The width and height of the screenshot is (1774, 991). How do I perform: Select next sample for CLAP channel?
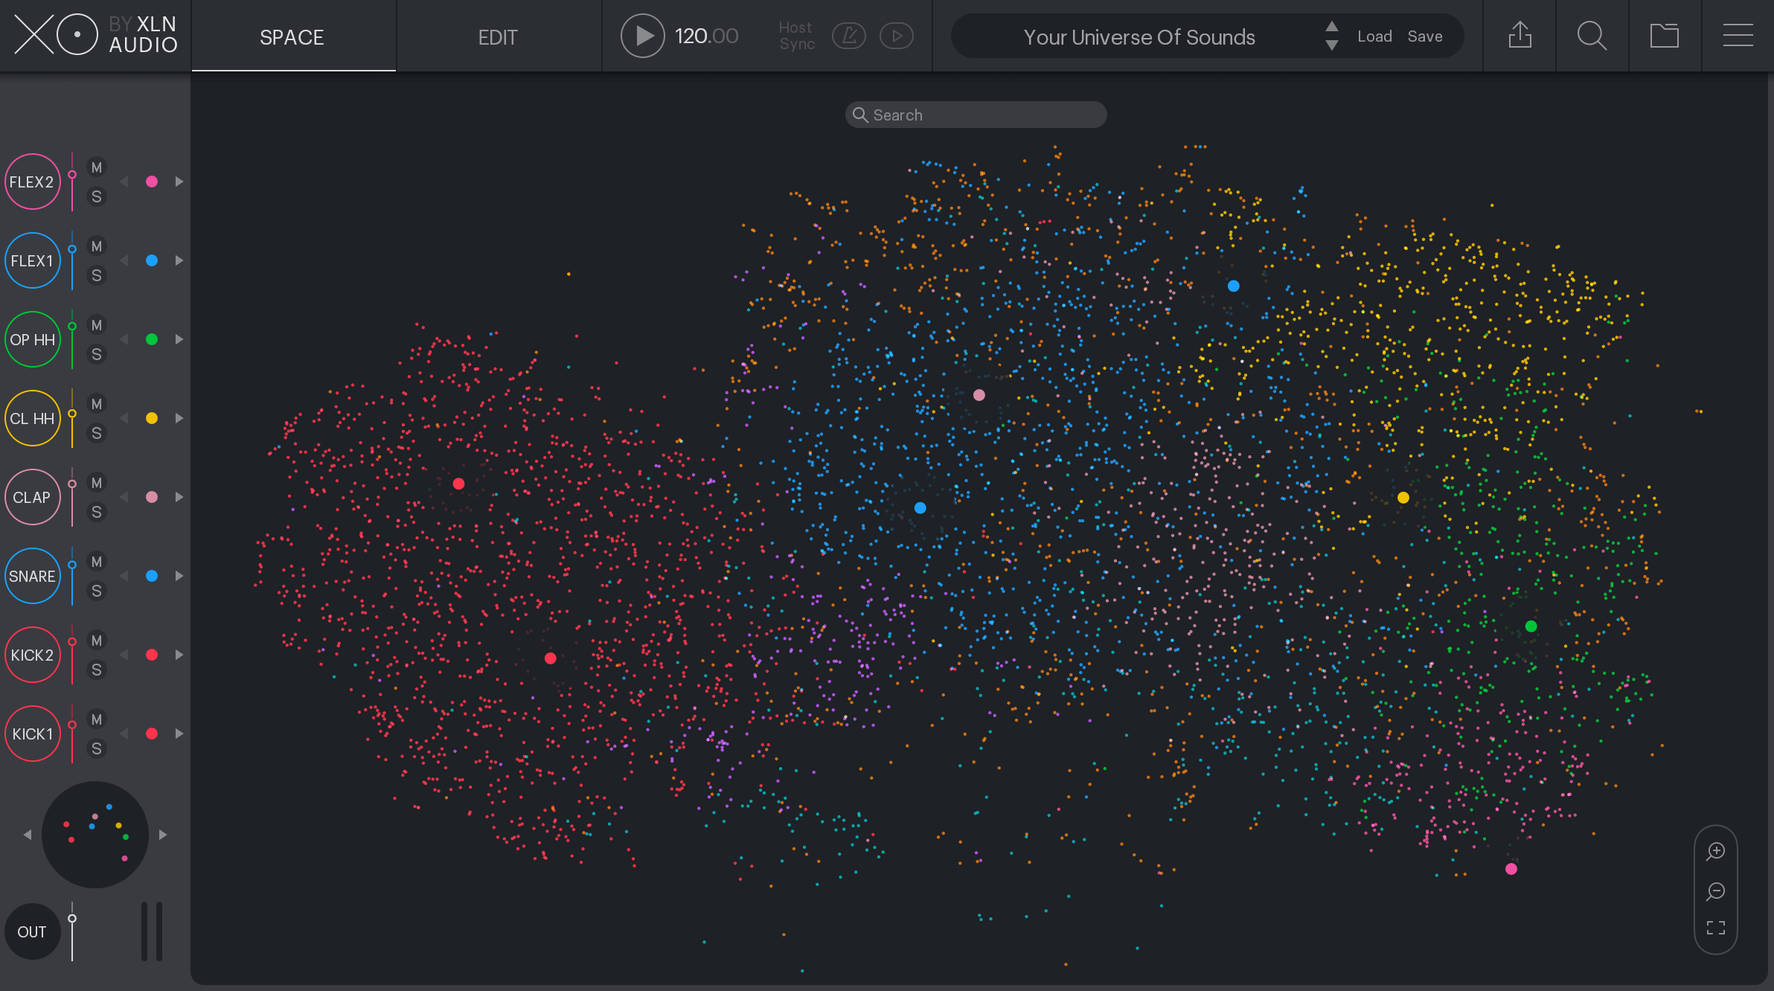(179, 497)
